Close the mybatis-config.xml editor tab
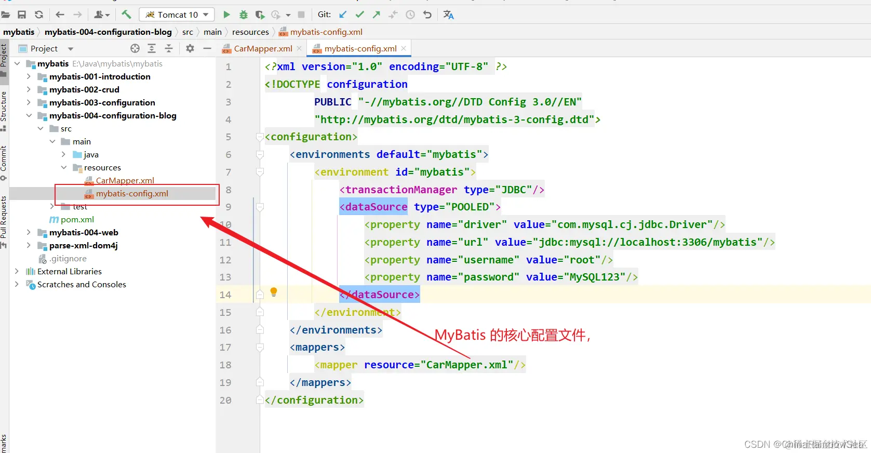 404,48
